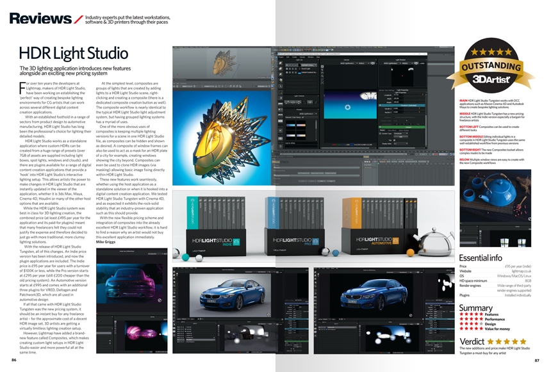Open the Canvas RGB(A) channel dropdown
This screenshot has height=372, width=551.
[364, 63]
